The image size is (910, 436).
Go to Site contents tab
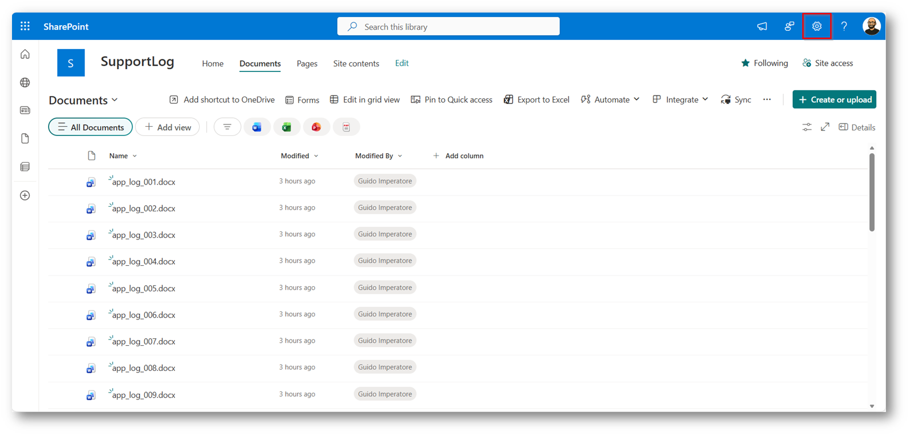[356, 63]
